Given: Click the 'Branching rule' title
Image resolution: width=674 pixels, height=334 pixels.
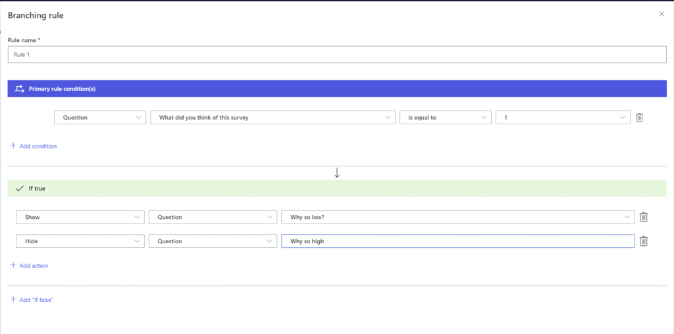Looking at the screenshot, I should click(36, 16).
